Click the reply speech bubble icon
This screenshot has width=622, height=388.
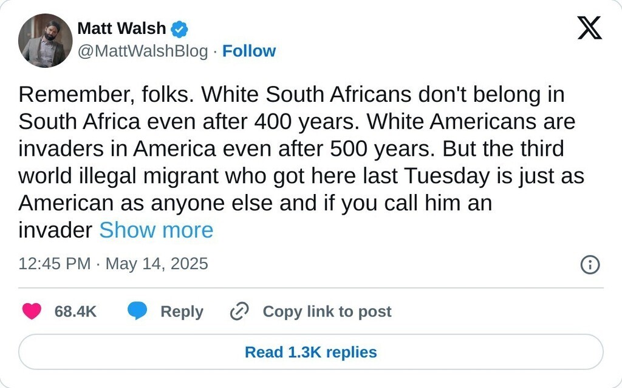[137, 312]
